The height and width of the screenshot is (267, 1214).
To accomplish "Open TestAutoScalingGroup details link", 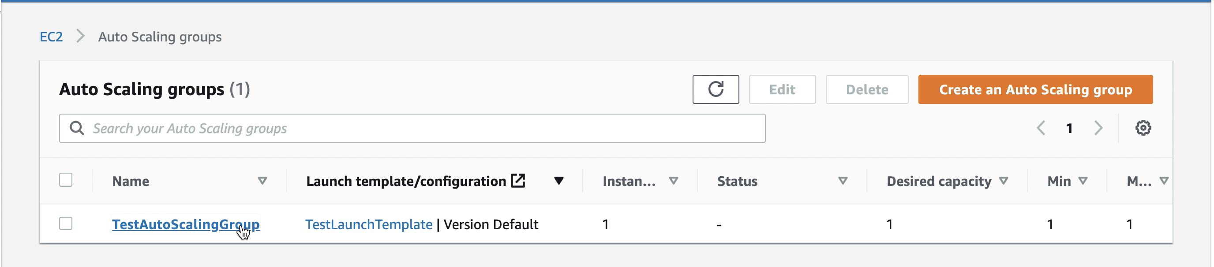I will pyautogui.click(x=186, y=225).
